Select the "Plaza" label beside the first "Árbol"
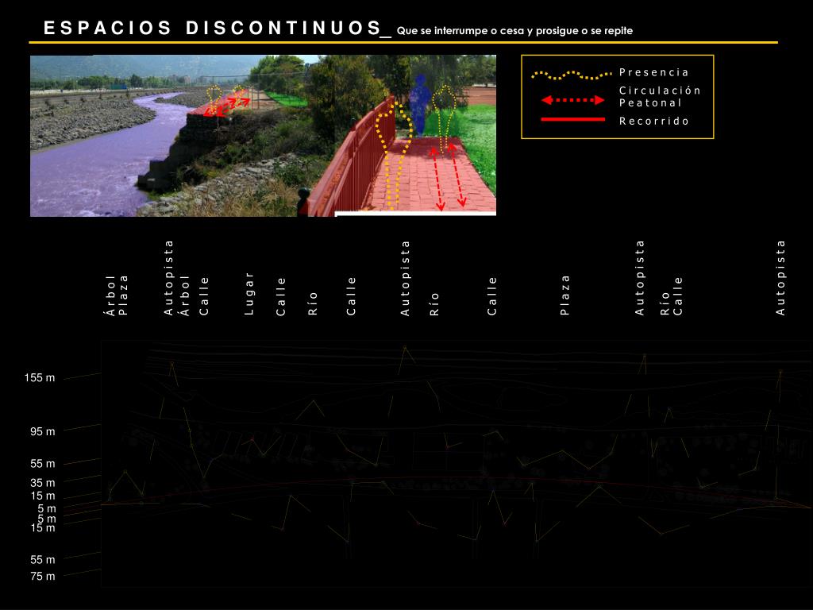The image size is (813, 610). (x=123, y=295)
